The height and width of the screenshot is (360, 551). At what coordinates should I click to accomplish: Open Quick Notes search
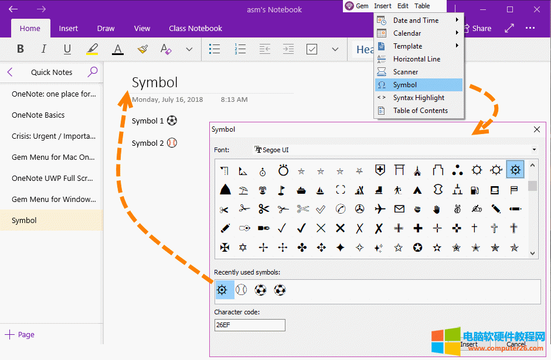[93, 72]
